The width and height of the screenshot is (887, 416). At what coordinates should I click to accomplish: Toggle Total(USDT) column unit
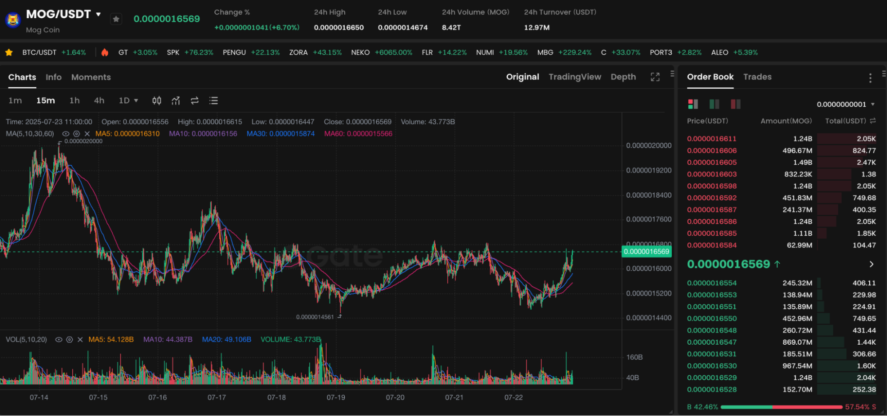coord(873,121)
